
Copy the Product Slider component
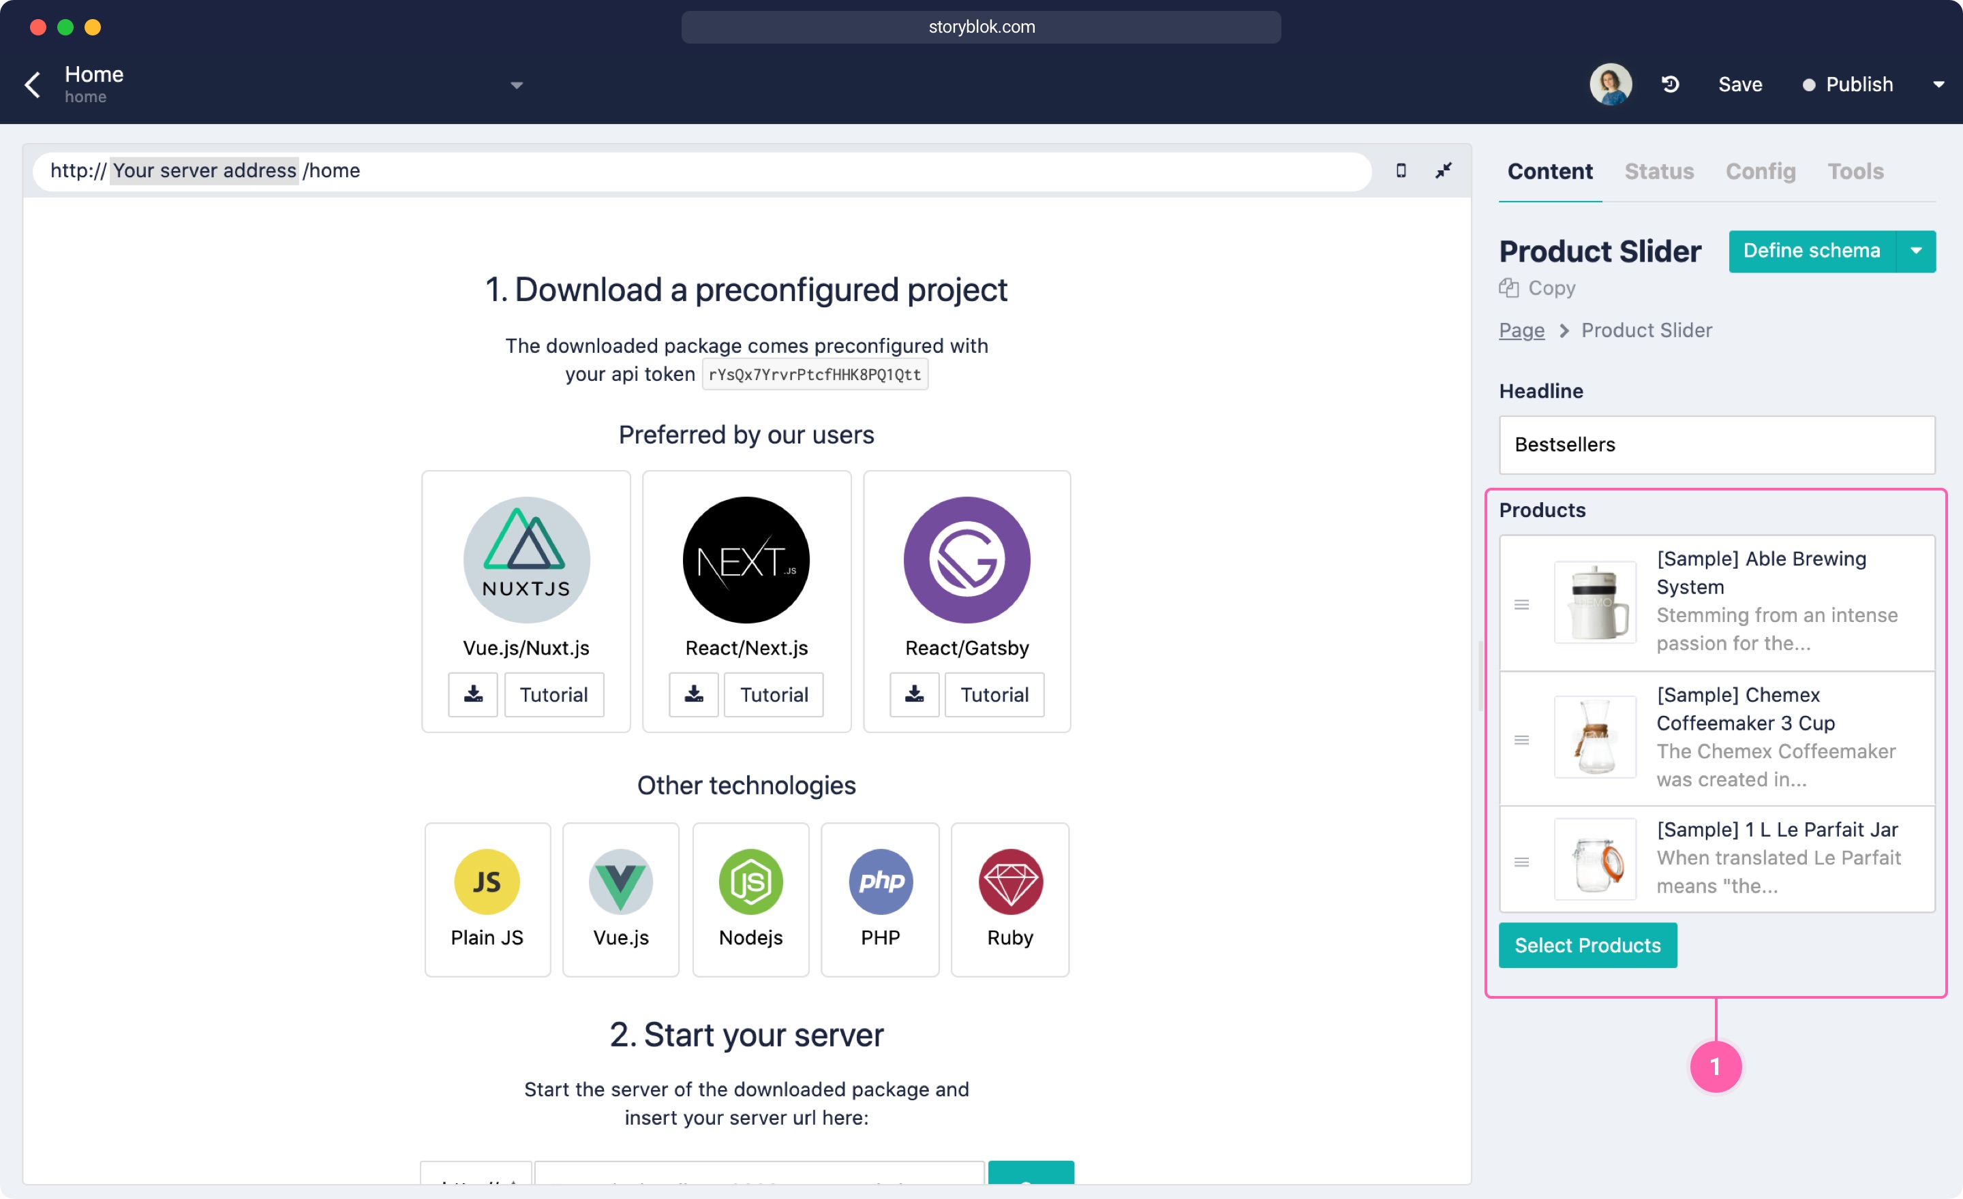pos(1537,288)
